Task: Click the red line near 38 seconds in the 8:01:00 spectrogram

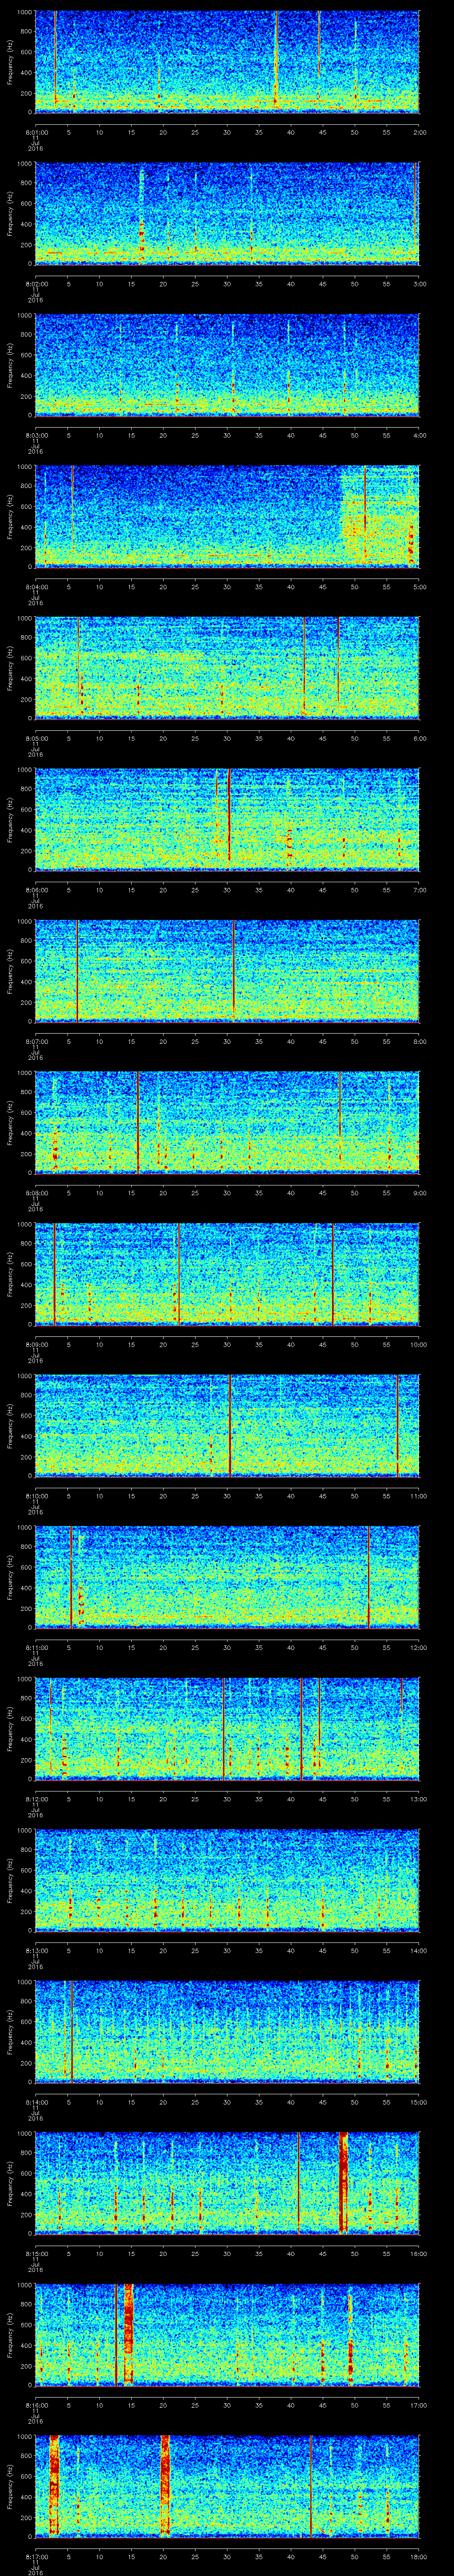Action: tap(276, 60)
